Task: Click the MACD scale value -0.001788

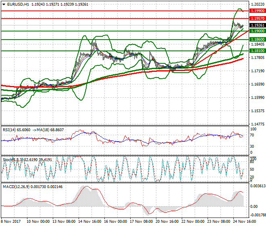Action: point(258,215)
